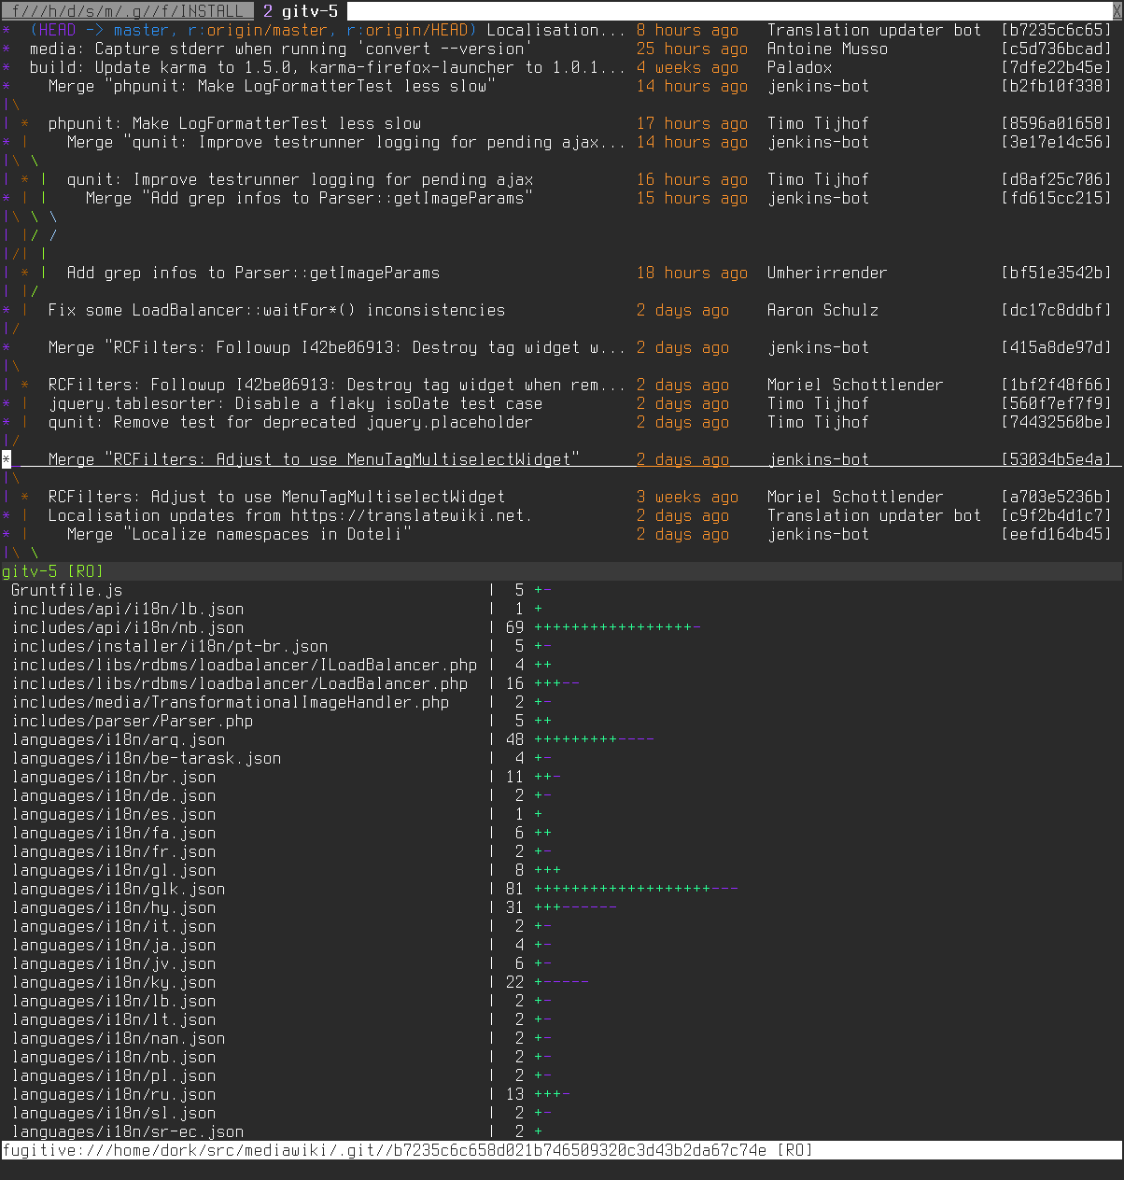Open languages/i18n/be-tarask.json entry
The height and width of the screenshot is (1180, 1124).
[x=147, y=758]
